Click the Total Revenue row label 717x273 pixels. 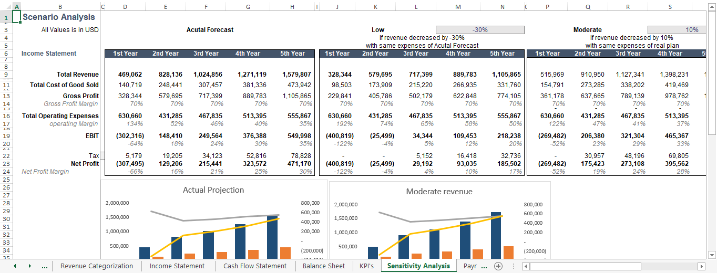pyautogui.click(x=78, y=75)
